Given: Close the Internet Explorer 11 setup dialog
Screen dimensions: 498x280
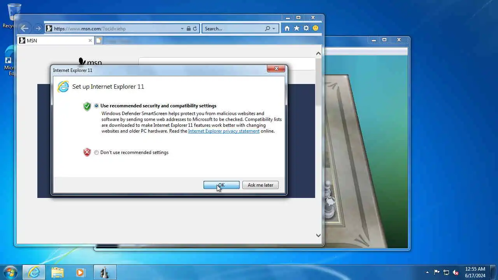Looking at the screenshot, I should pos(276,68).
